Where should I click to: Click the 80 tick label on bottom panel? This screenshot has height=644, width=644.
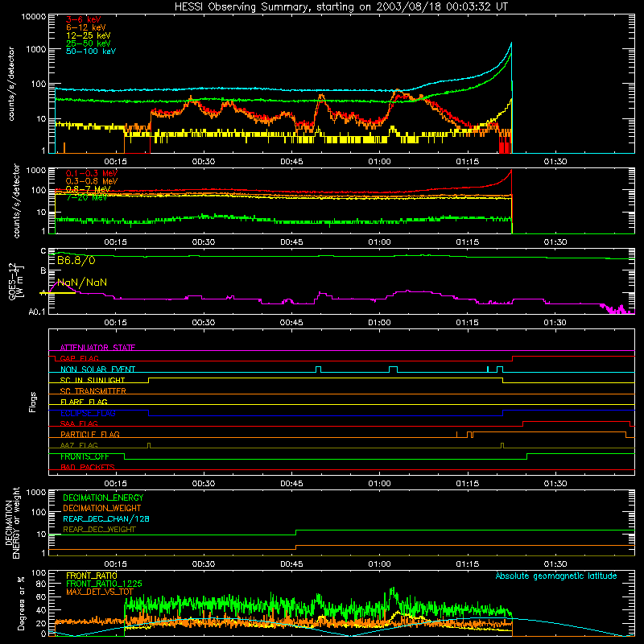point(41,584)
